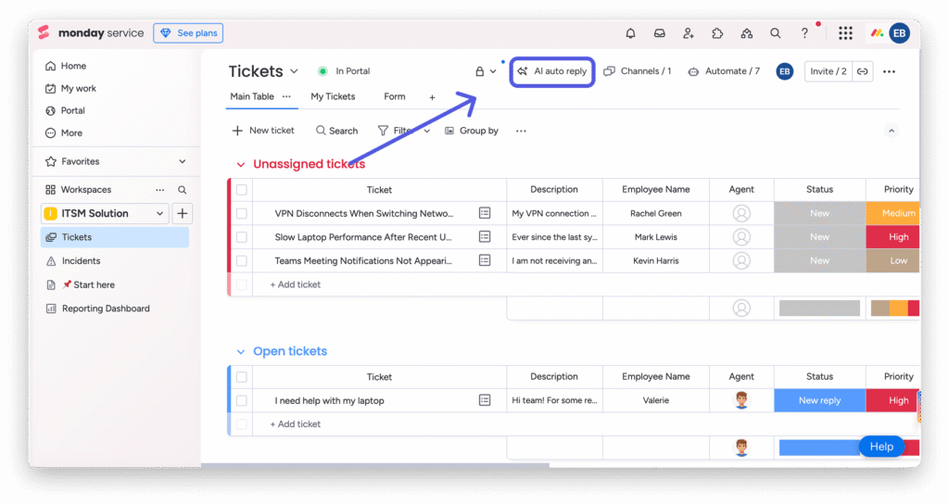Open the autopilot hub icon beside search
The image size is (949, 504).
[x=746, y=33]
